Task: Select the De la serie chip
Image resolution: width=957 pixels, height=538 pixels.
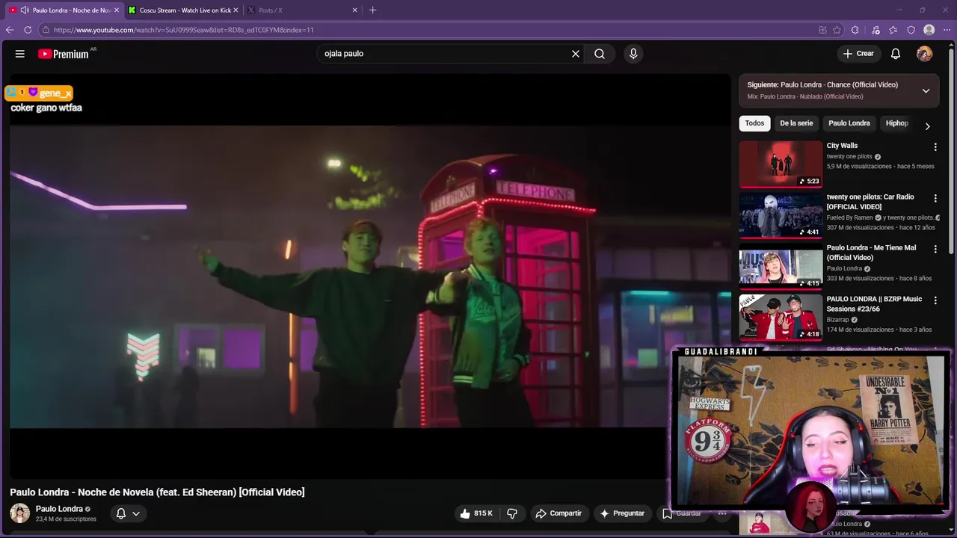Action: [x=796, y=123]
